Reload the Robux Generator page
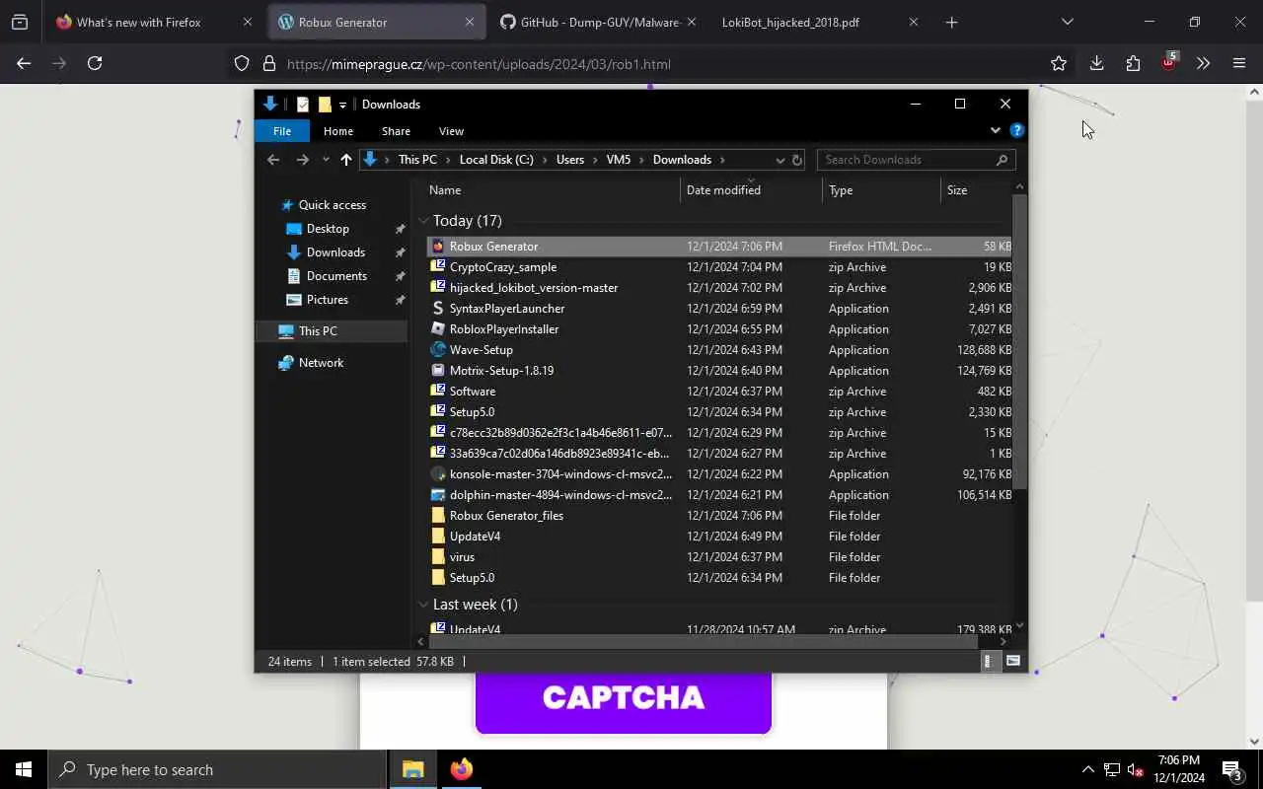 pyautogui.click(x=95, y=63)
